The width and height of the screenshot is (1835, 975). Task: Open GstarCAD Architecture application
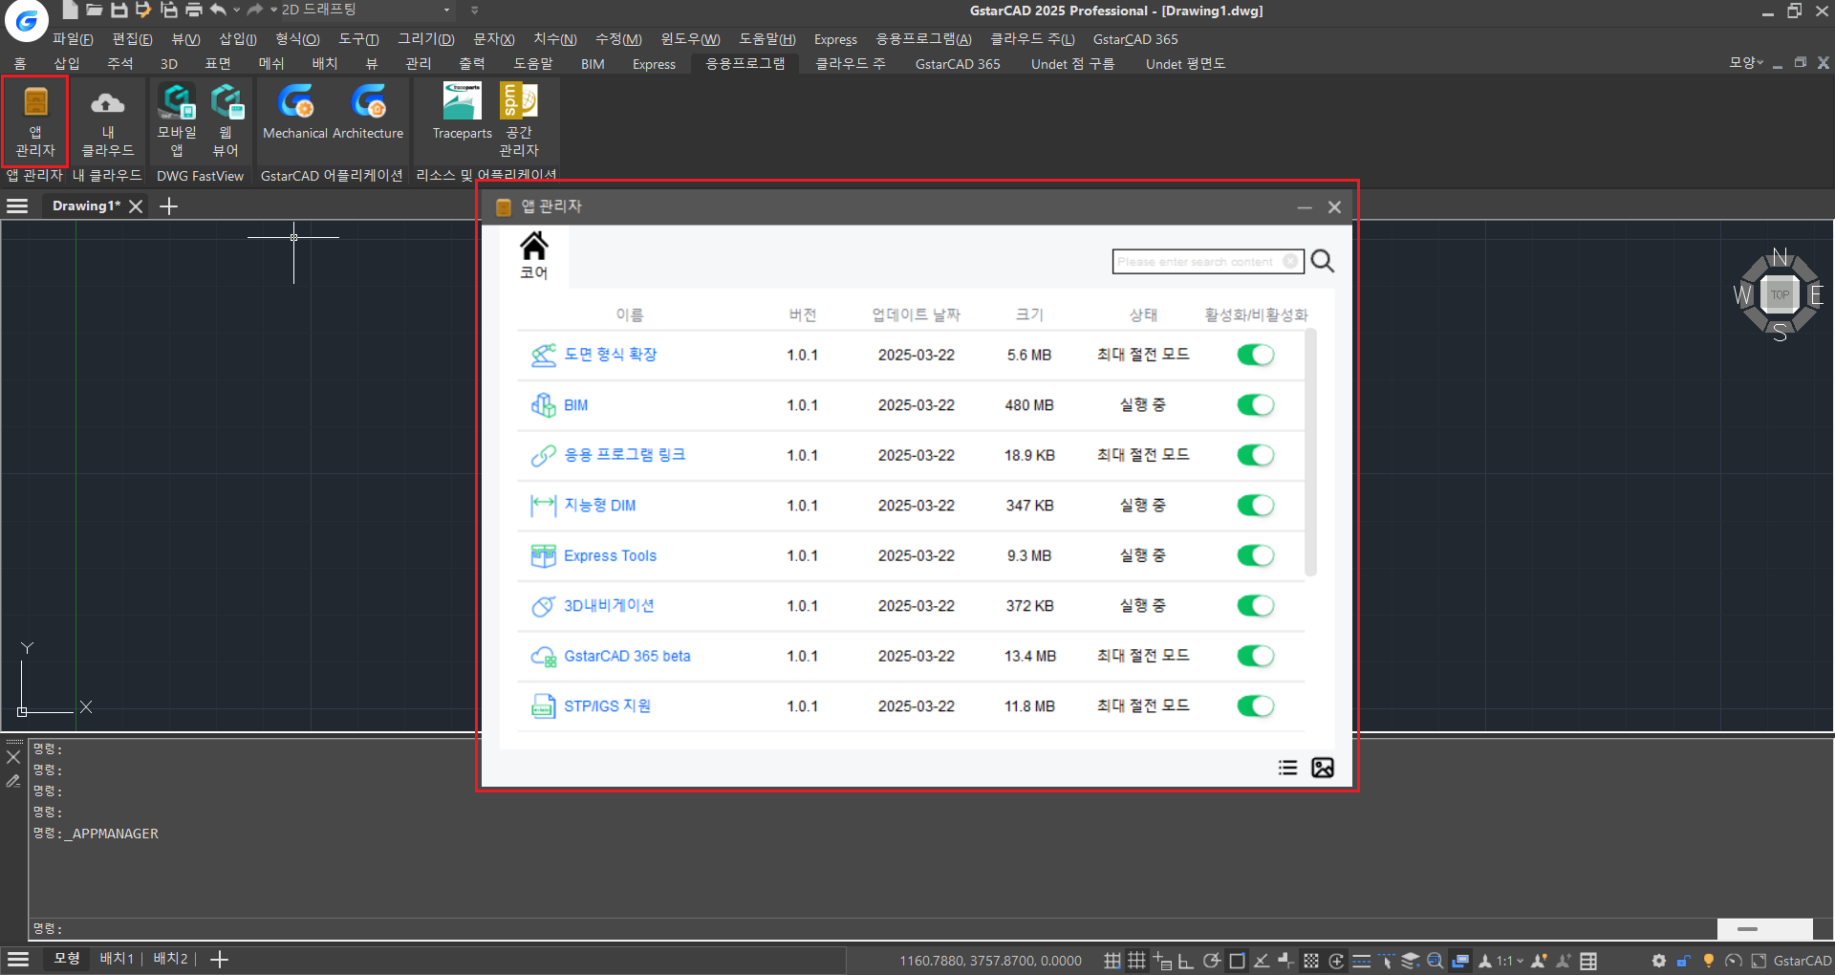click(368, 113)
